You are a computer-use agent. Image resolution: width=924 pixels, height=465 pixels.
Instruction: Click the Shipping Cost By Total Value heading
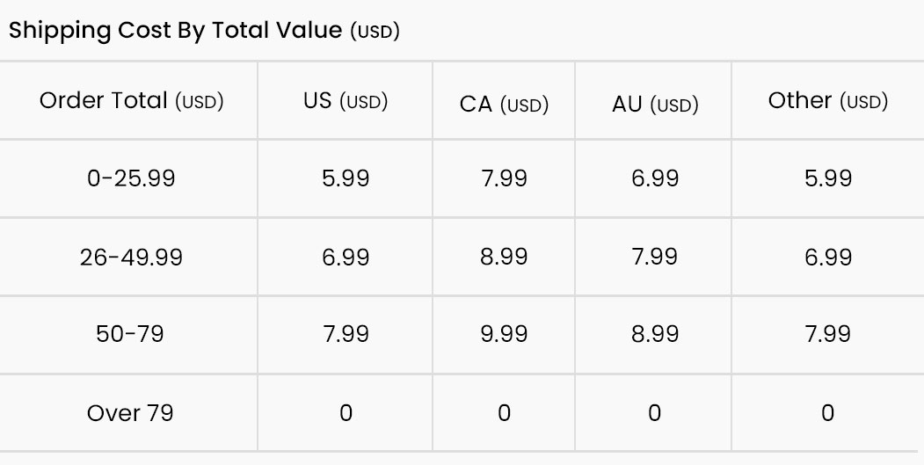pos(204,30)
